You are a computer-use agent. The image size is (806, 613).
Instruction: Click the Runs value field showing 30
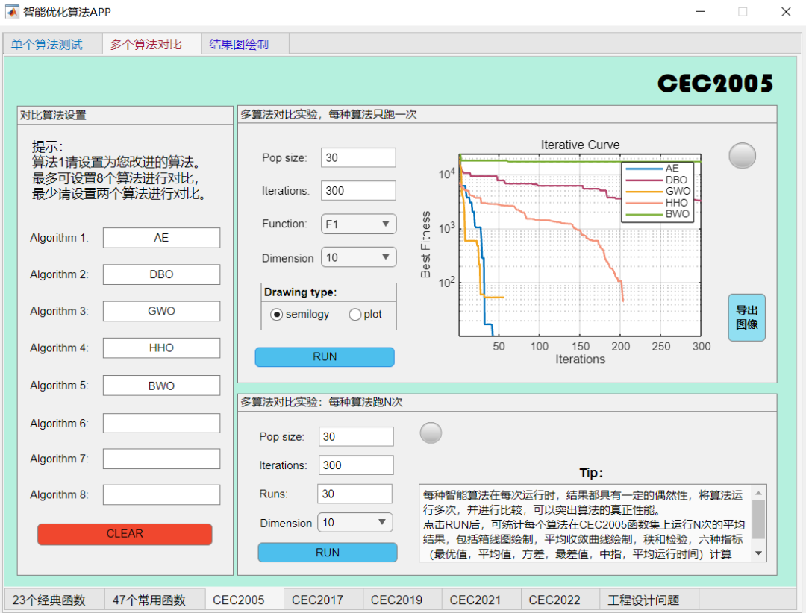[x=354, y=493]
